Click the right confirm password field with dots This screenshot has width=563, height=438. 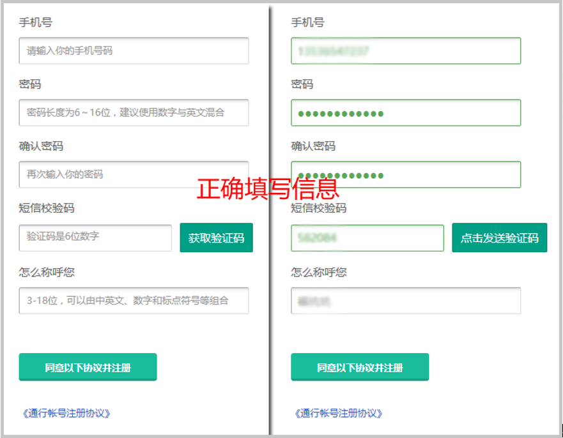pos(406,174)
